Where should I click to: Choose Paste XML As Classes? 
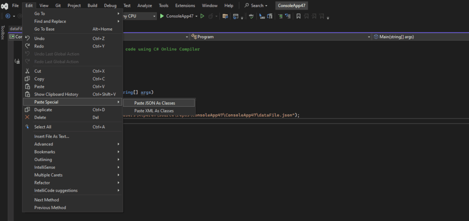[159, 111]
